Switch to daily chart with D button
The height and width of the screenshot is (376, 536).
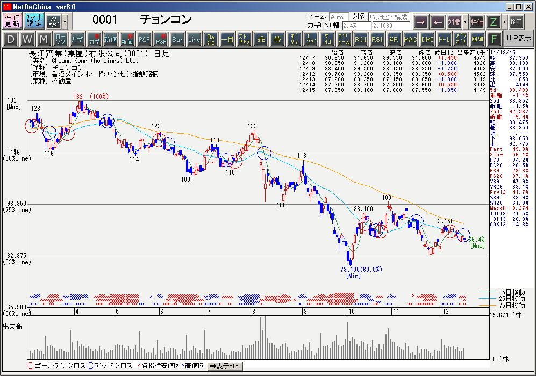coord(11,39)
